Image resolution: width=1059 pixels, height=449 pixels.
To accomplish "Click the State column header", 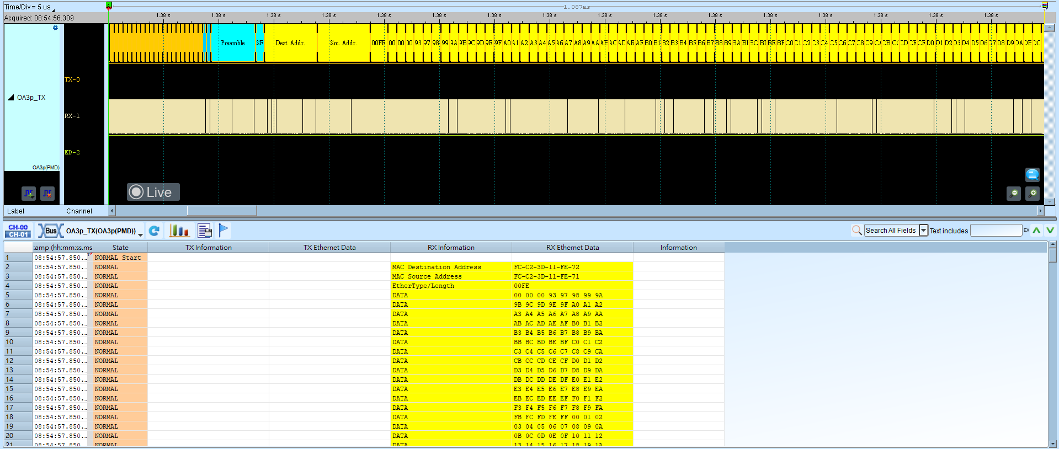I will pyautogui.click(x=120, y=248).
